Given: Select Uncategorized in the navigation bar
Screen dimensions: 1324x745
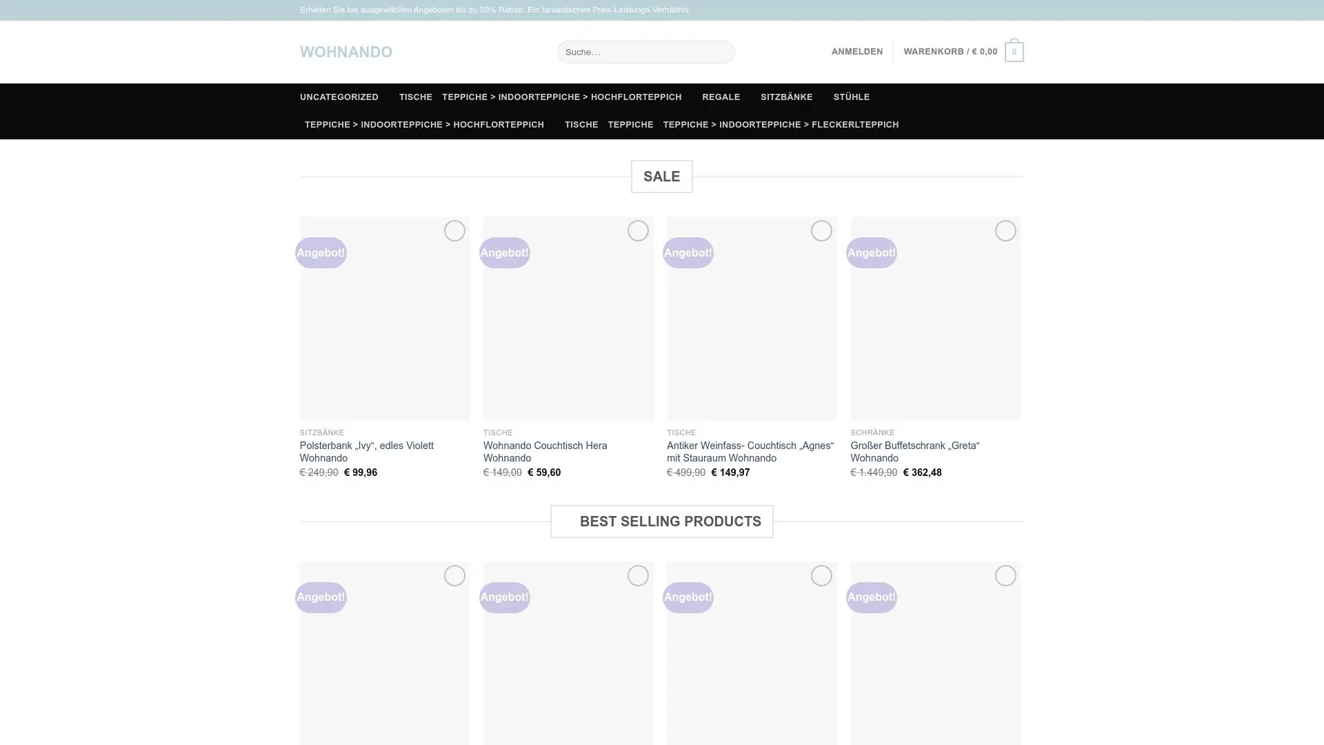Looking at the screenshot, I should coord(339,97).
